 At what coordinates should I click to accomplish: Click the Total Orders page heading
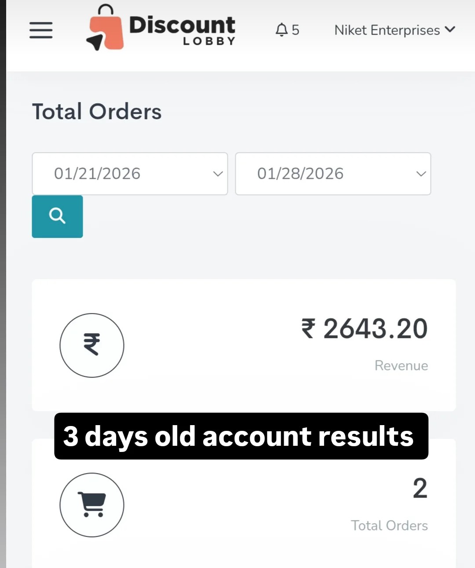pos(97,112)
